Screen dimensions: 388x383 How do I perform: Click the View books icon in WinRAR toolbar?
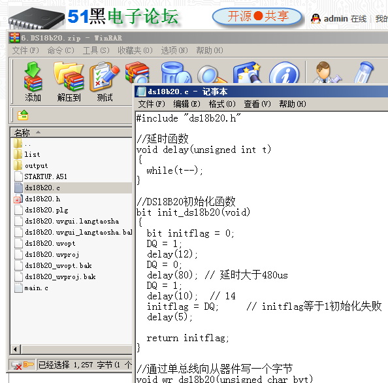pos(137,73)
